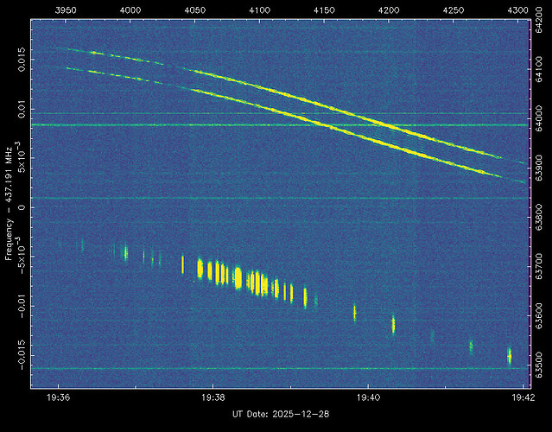Click the isolated burst at the bottom right

click(x=509, y=355)
